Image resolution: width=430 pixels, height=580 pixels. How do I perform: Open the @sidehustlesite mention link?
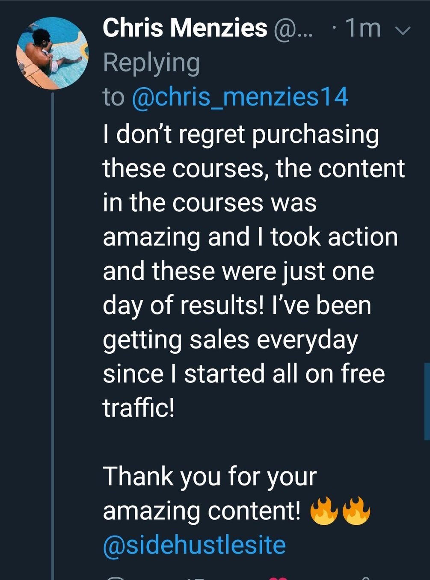[194, 545]
